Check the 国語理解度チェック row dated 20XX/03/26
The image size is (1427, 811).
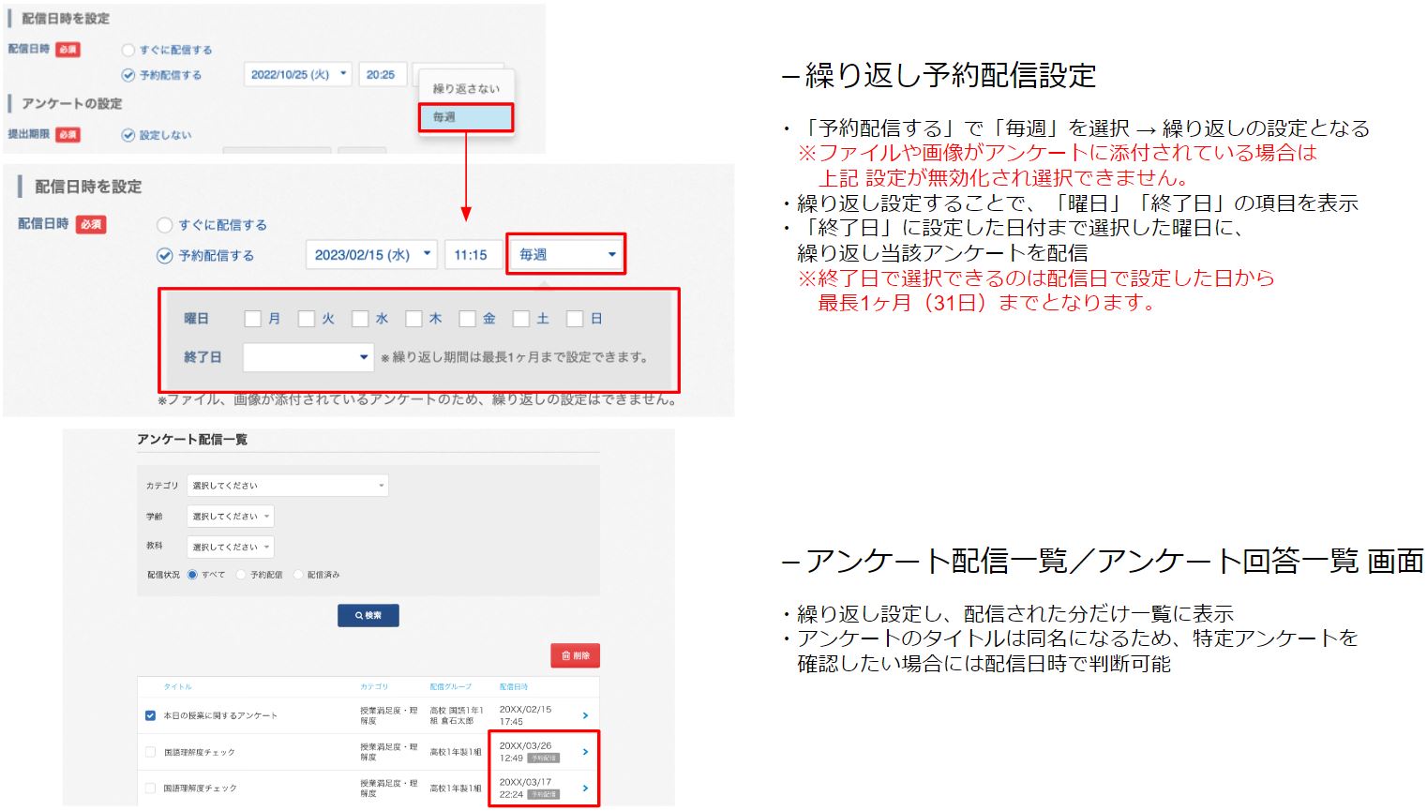click(x=150, y=752)
